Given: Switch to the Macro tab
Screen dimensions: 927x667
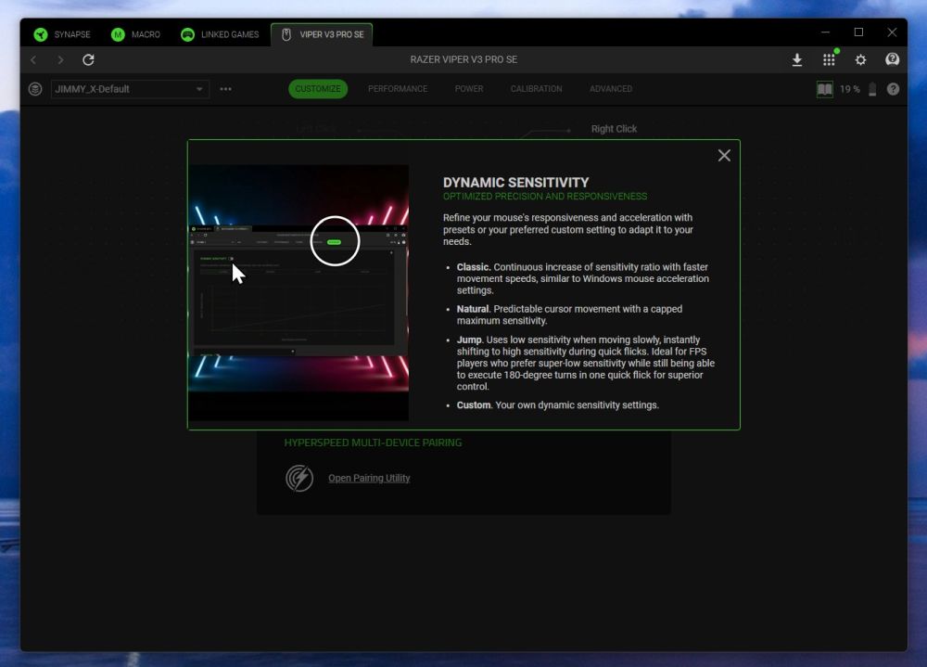Looking at the screenshot, I should pyautogui.click(x=136, y=34).
